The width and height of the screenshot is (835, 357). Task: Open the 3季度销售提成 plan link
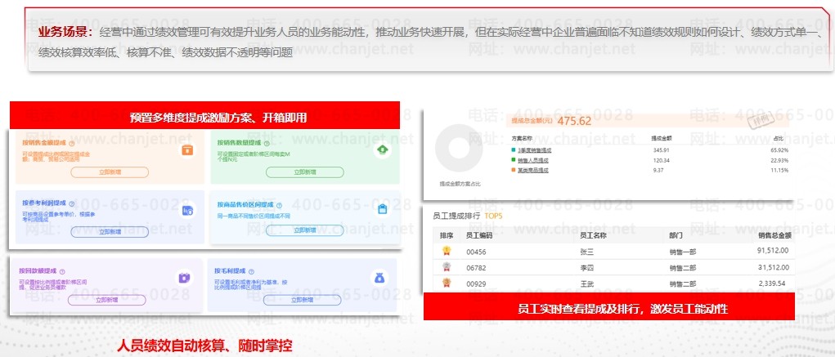pyautogui.click(x=533, y=150)
